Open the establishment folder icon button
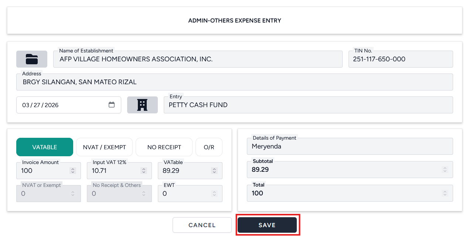Screen dimensions: 469x239 (32, 59)
